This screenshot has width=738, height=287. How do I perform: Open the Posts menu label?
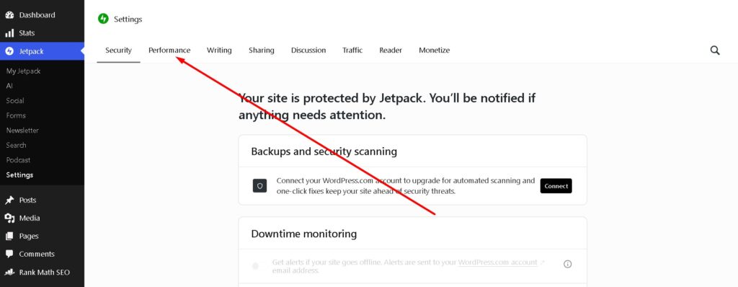click(28, 200)
